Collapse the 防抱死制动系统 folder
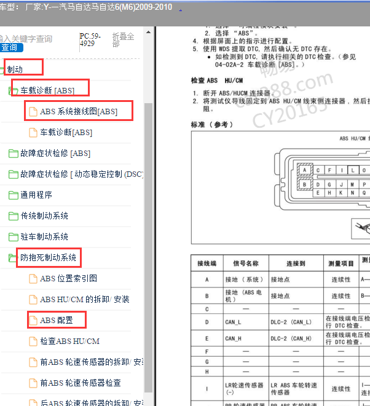The height and width of the screenshot is (406, 370). [48, 257]
